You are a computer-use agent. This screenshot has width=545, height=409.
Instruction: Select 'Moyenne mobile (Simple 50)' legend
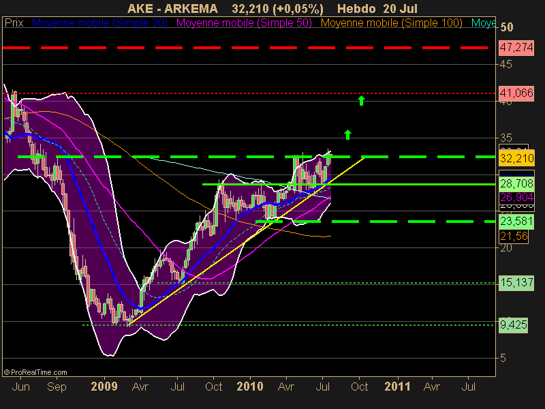[x=244, y=23]
